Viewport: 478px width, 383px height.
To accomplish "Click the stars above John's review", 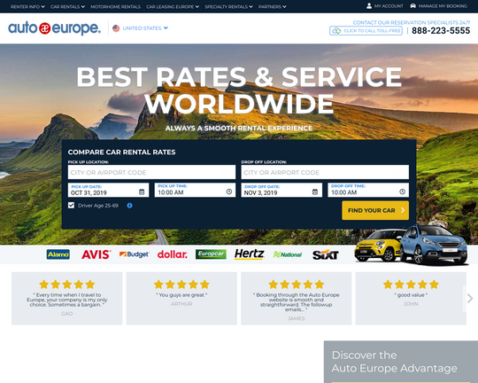I will 411,285.
